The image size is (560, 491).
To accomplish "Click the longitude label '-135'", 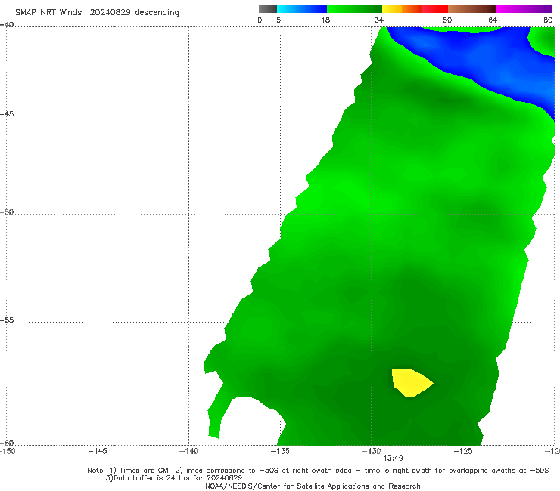I will (x=280, y=451).
